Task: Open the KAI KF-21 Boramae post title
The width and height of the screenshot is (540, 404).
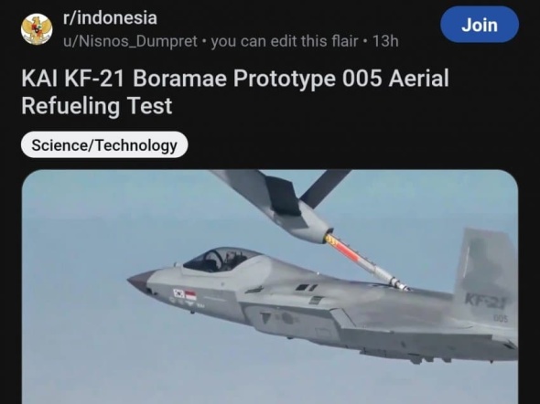Action: pyautogui.click(x=235, y=91)
